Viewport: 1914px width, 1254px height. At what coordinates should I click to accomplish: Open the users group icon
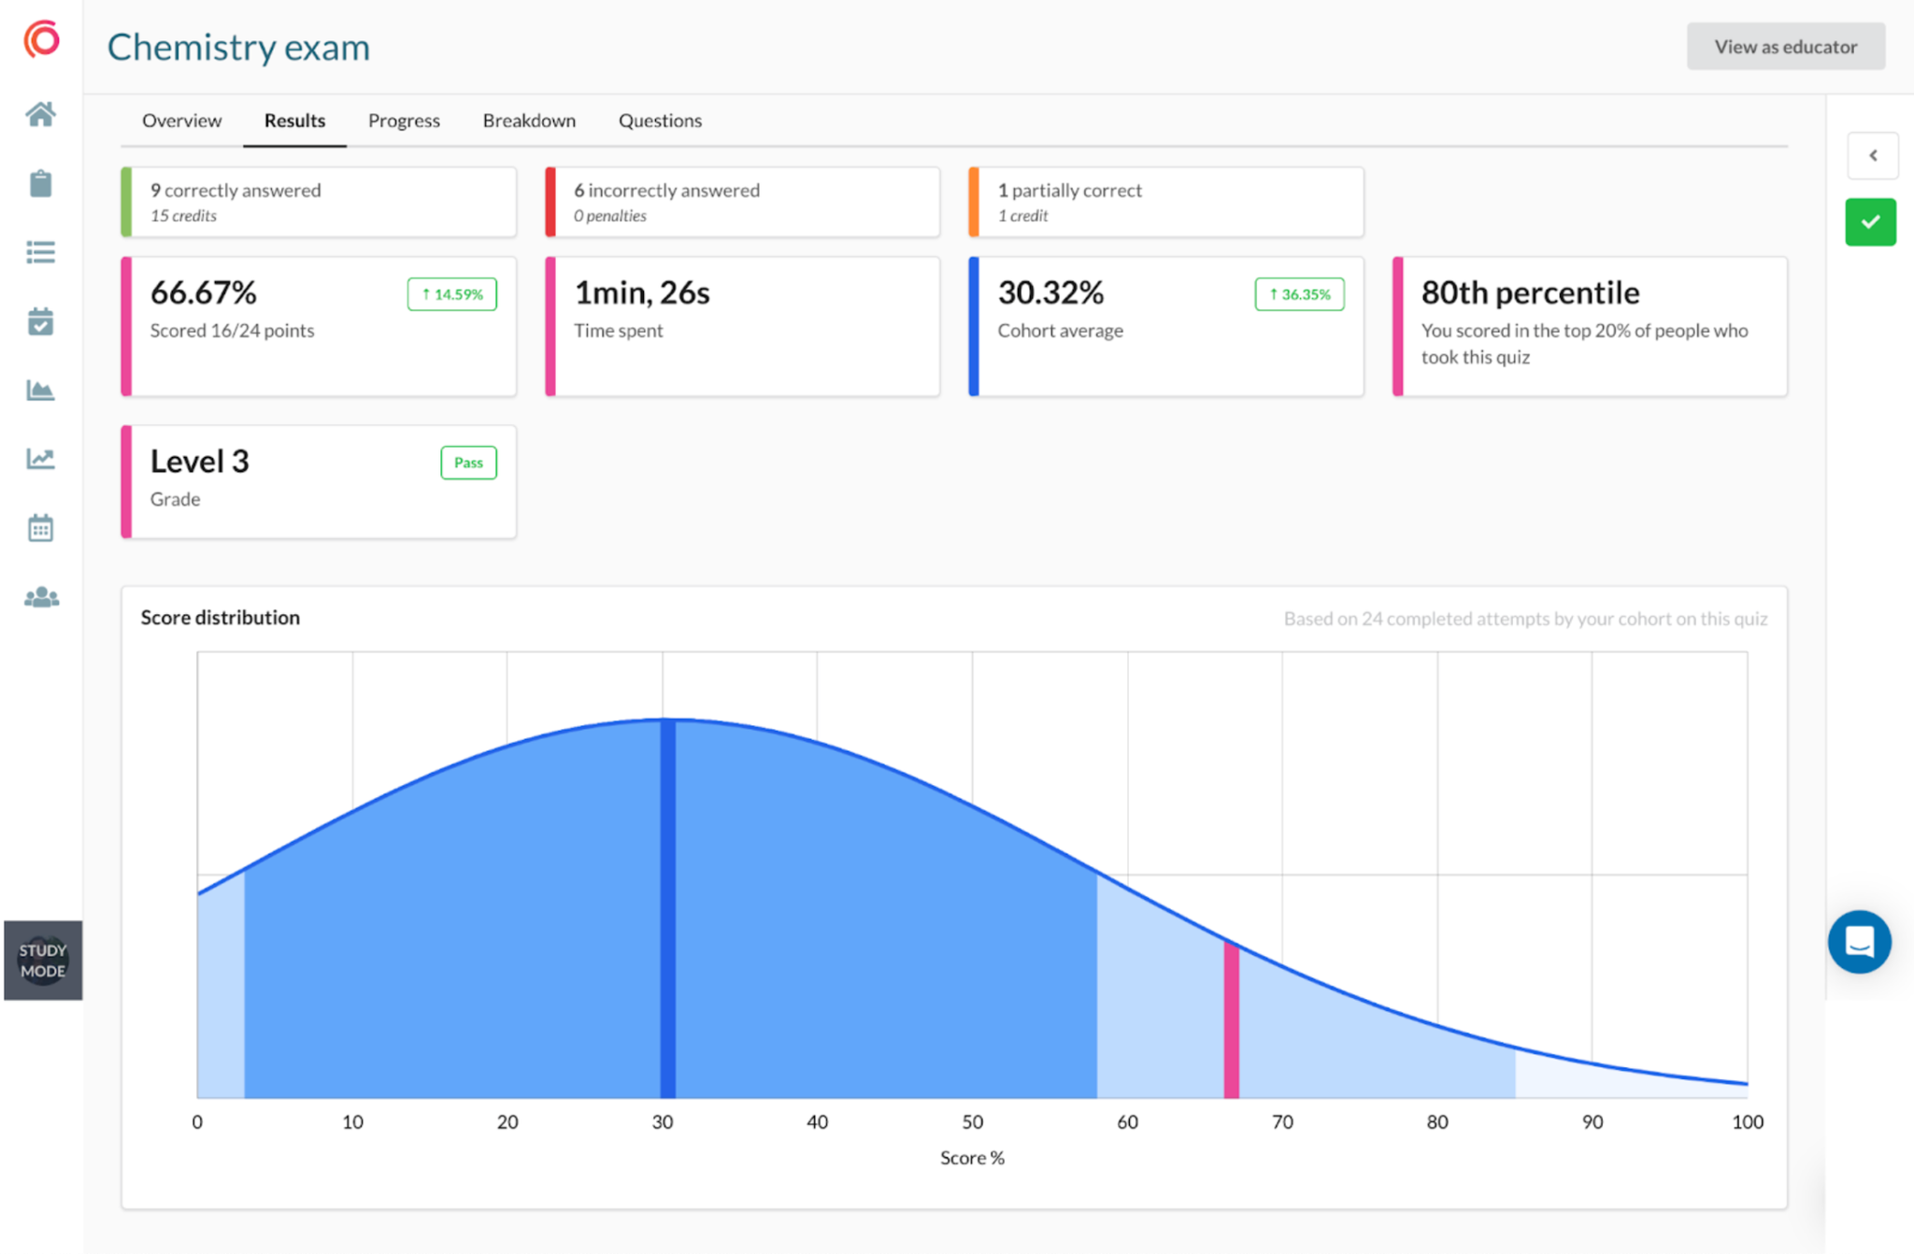pyautogui.click(x=40, y=597)
